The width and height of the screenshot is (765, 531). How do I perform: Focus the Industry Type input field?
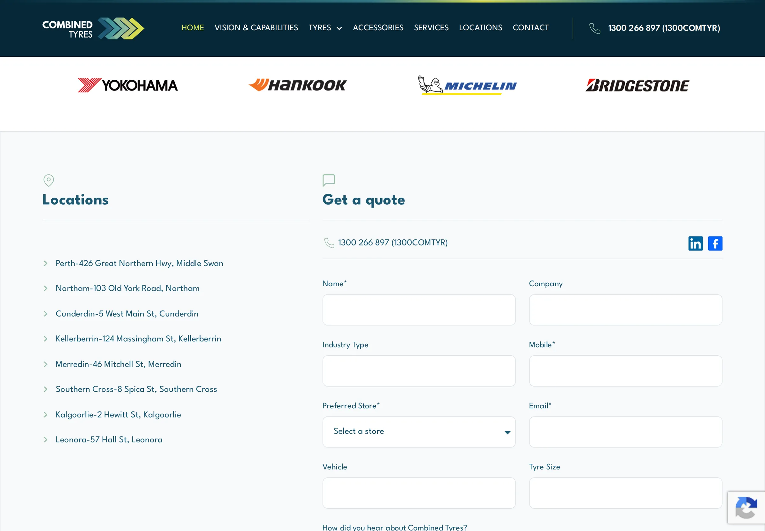click(x=419, y=371)
